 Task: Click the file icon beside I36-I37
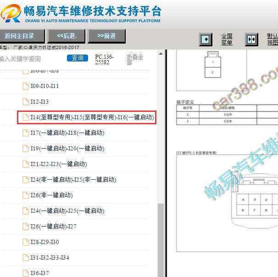[x=26, y=273]
